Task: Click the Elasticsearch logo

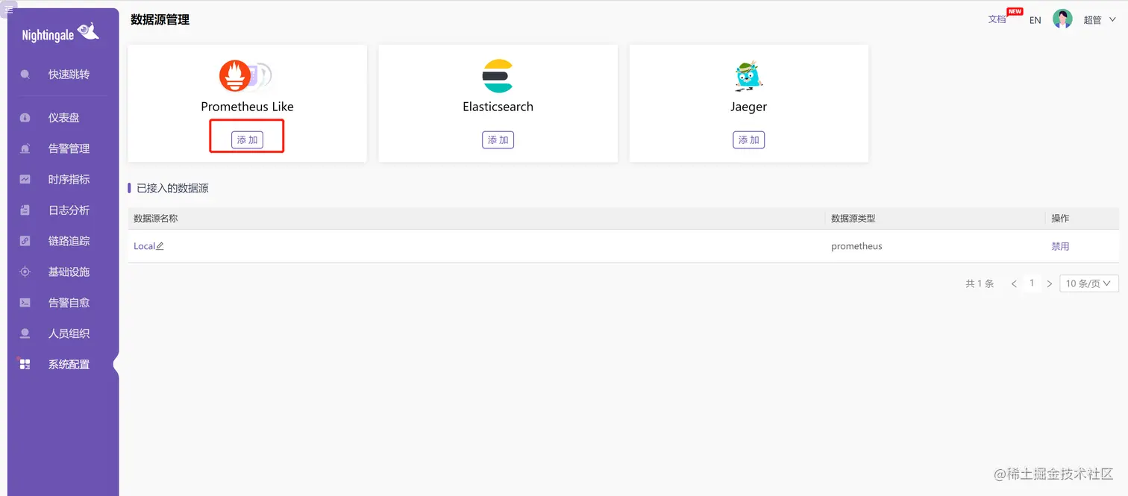Action: coord(498,76)
